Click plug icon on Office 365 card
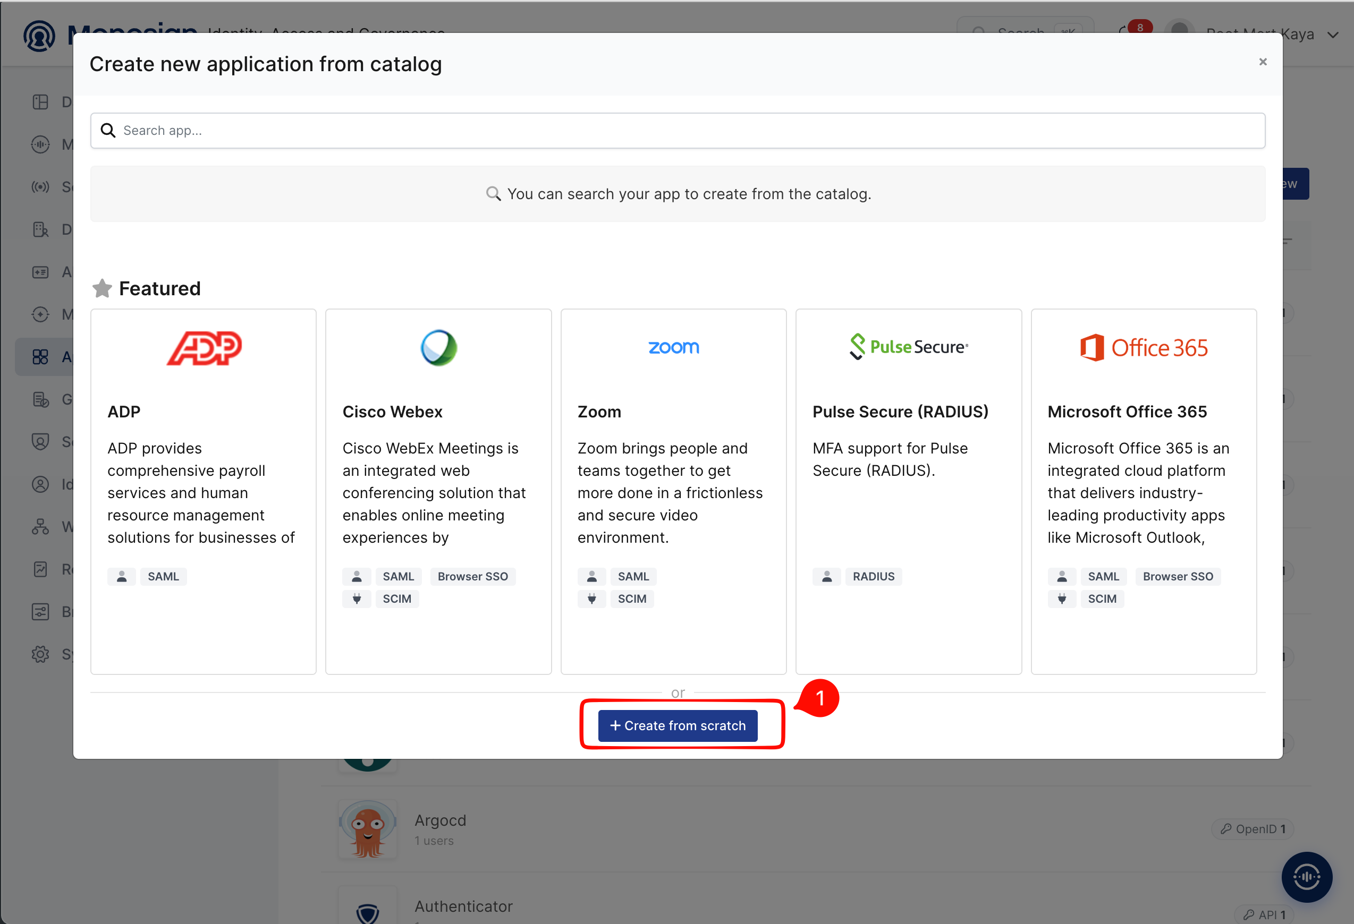Screen dimensions: 1354x924 click(1062, 598)
